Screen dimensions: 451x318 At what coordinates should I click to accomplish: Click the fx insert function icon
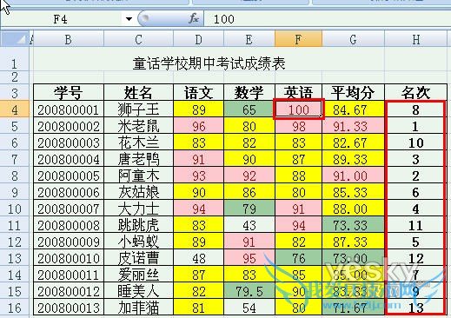point(194,19)
